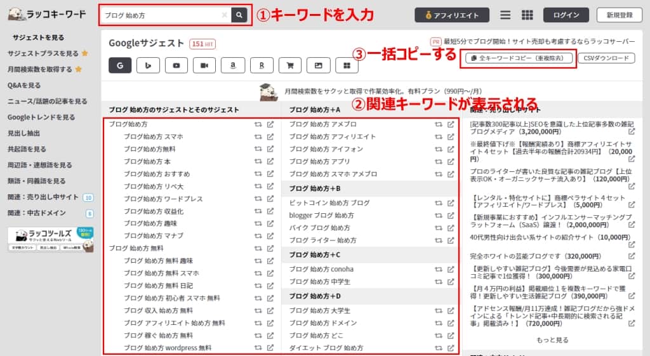
Task: Open the PR ad link for ラッコサーバー
Action: (x=540, y=41)
